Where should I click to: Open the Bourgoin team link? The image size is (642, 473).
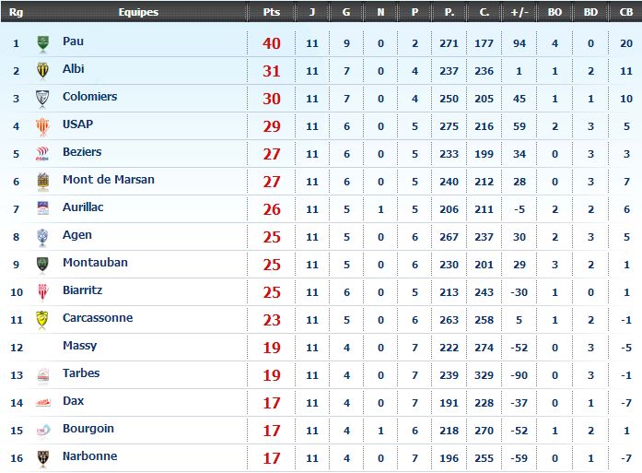coord(88,429)
